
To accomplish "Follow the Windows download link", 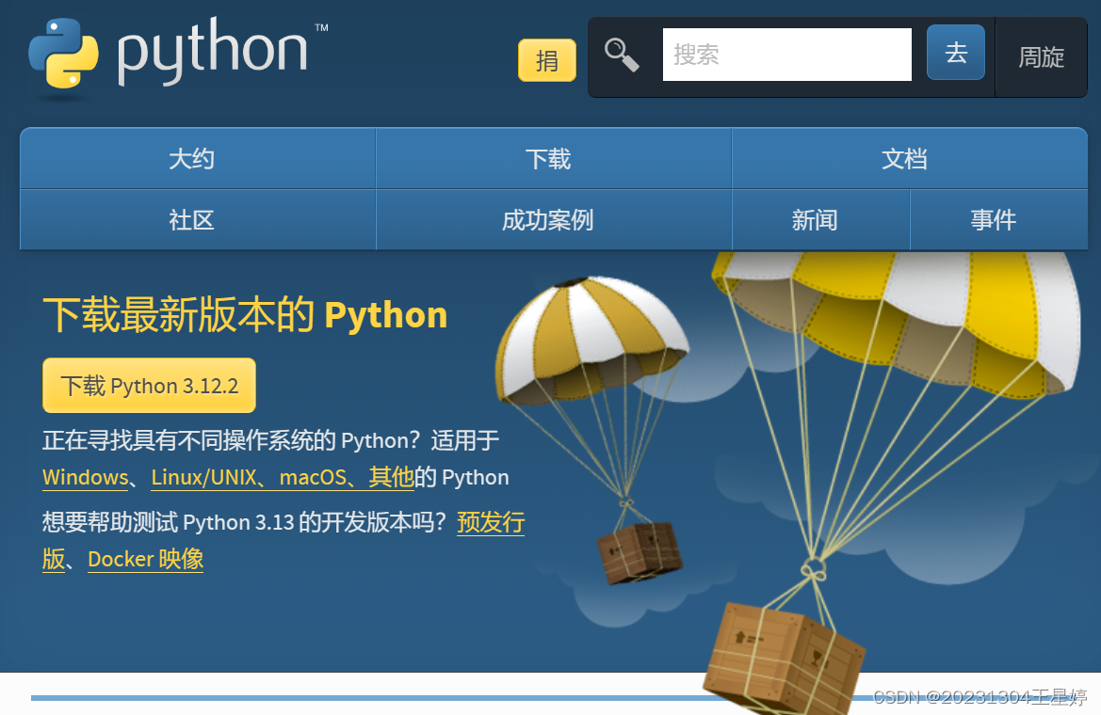I will [x=84, y=477].
